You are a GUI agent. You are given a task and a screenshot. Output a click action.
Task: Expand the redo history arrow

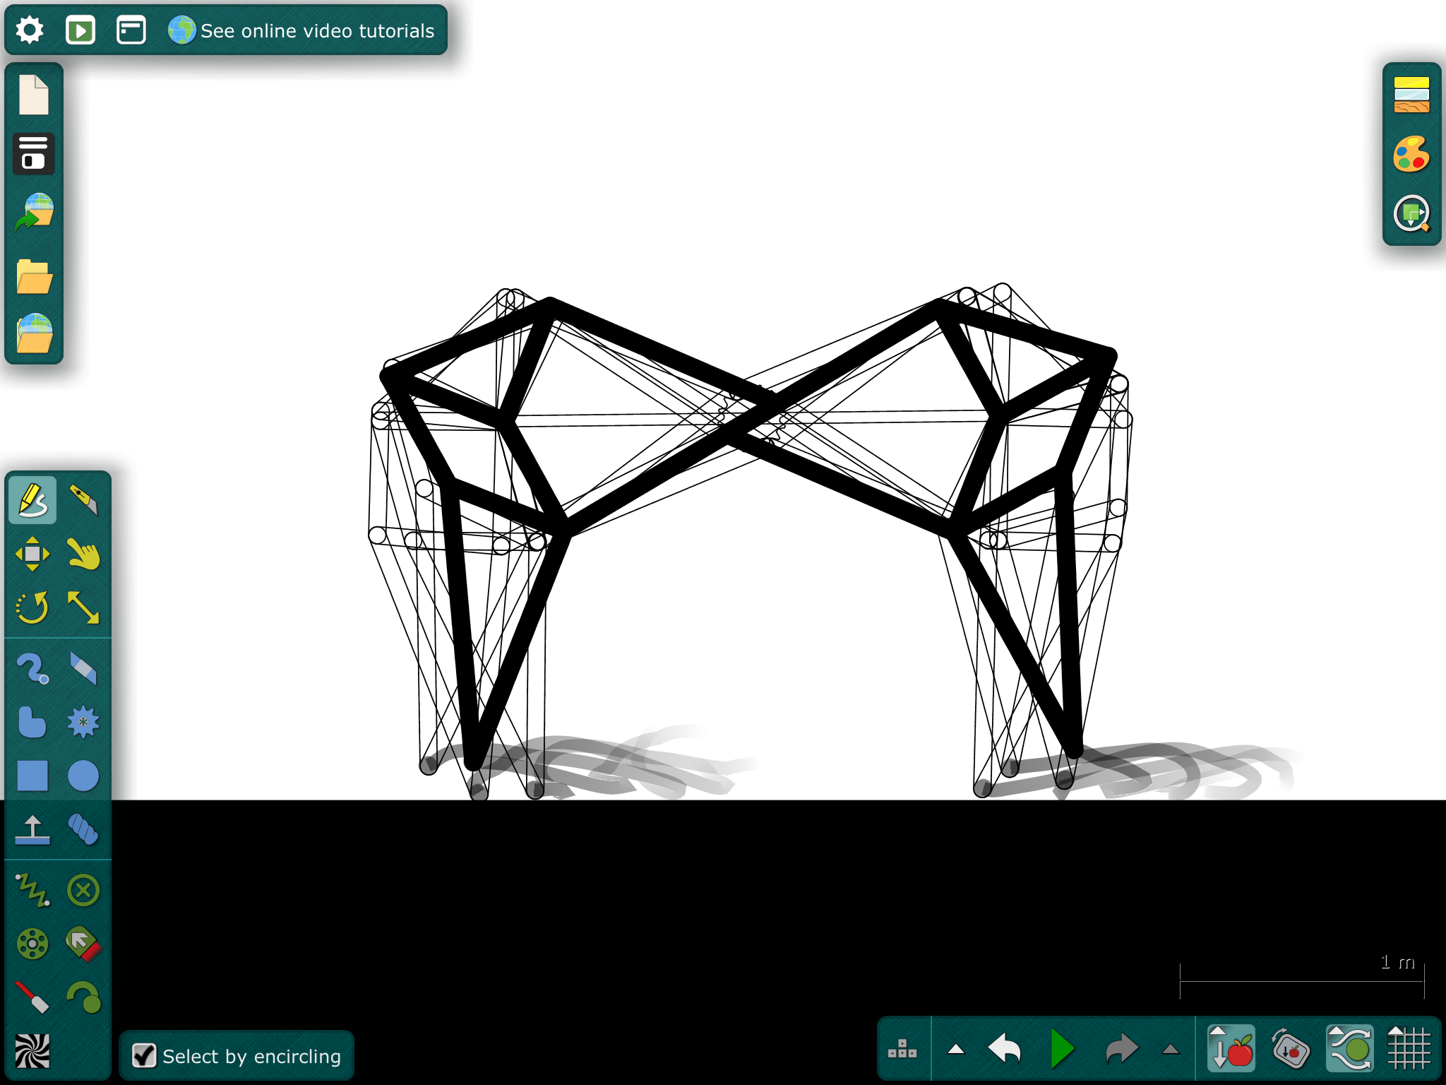pos(1171,1050)
